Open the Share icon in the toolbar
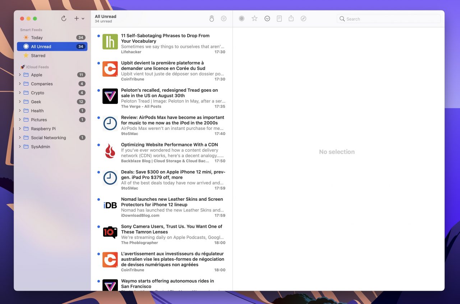The image size is (460, 304). [291, 18]
